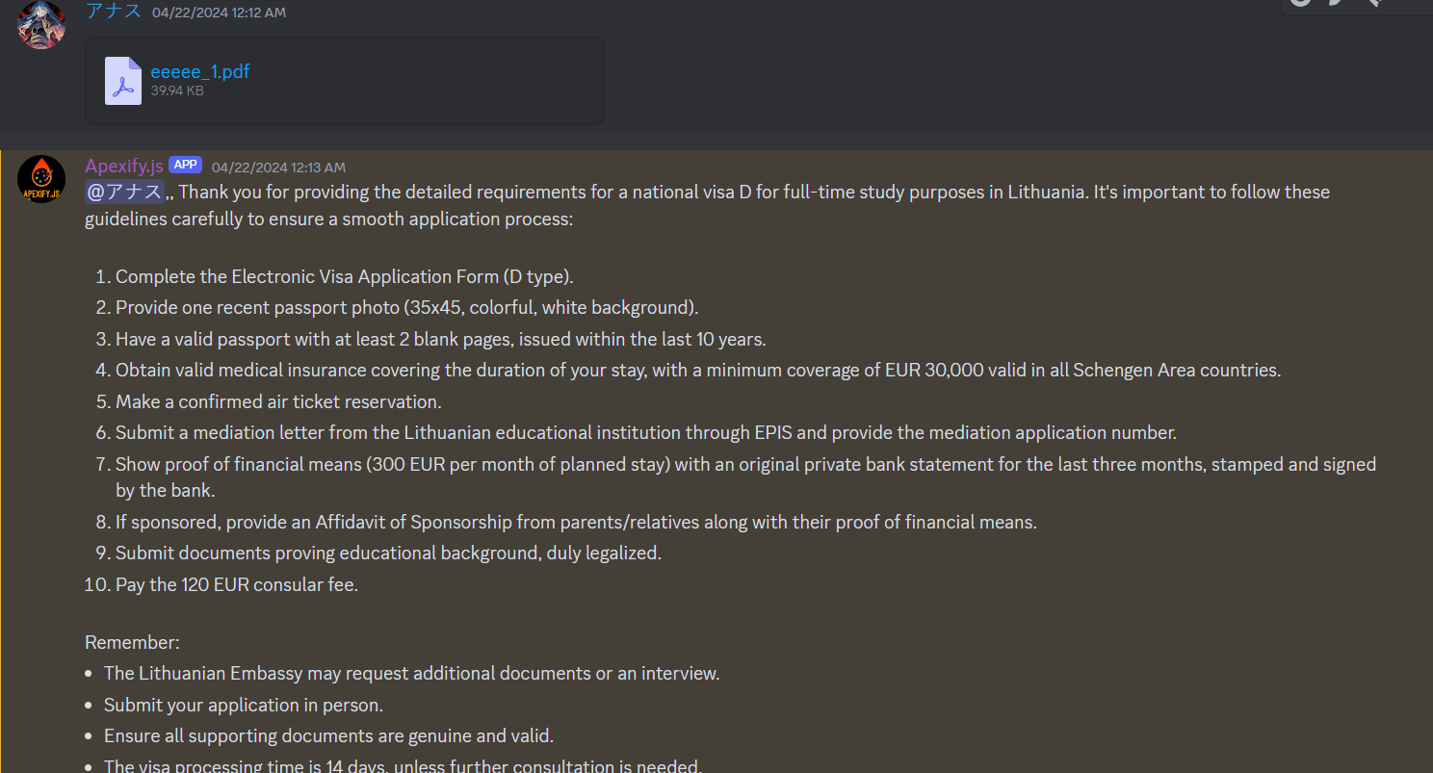This screenshot has height=773, width=1433.
Task: Open the Apexify.js username profile
Action: (x=124, y=167)
